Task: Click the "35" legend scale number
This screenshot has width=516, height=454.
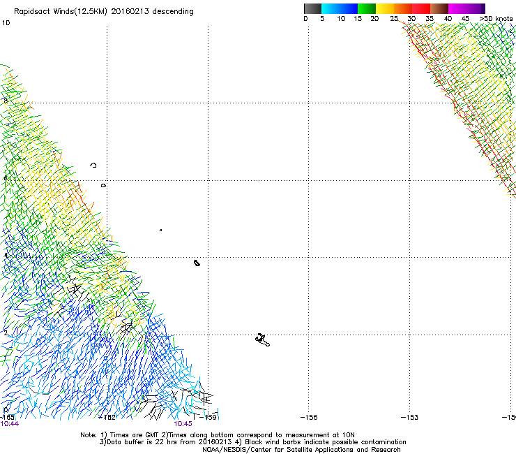Action: click(x=430, y=19)
